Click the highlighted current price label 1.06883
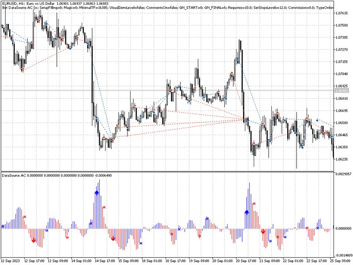The image size is (353, 265). (x=342, y=91)
